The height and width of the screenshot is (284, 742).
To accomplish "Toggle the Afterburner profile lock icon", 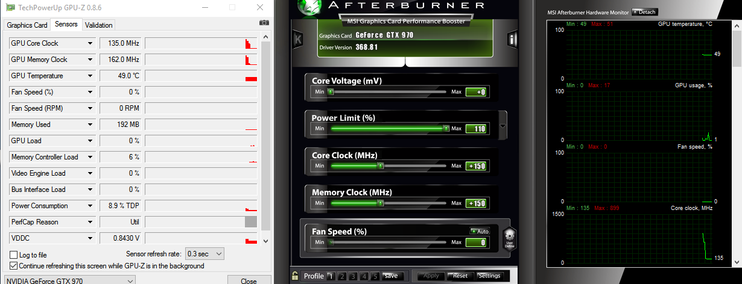I will pyautogui.click(x=295, y=276).
